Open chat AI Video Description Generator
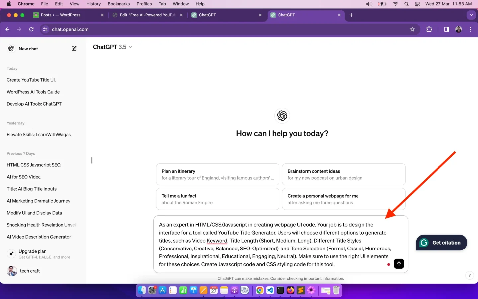478x299 pixels. pos(39,237)
